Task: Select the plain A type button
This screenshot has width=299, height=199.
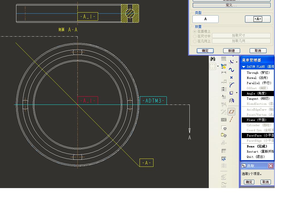Action: 205,19
